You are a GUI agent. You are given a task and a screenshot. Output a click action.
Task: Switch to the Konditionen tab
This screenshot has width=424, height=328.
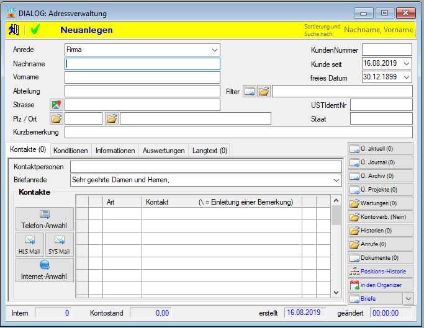coord(70,151)
